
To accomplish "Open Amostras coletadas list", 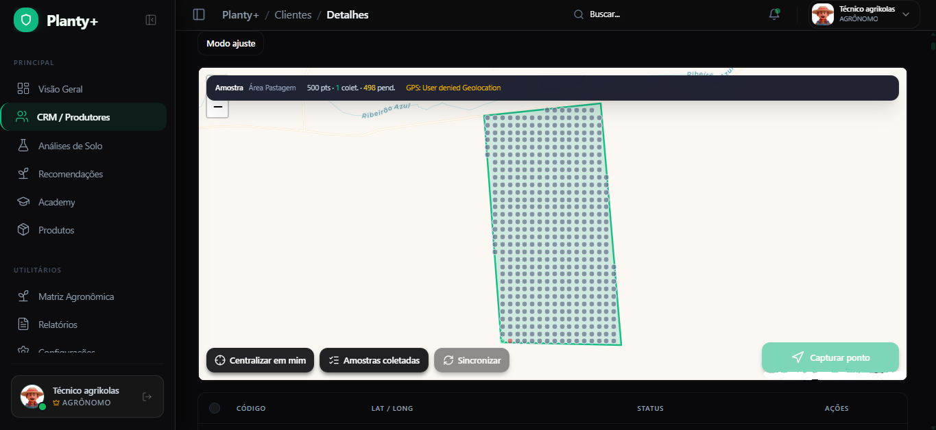I will 374,360.
